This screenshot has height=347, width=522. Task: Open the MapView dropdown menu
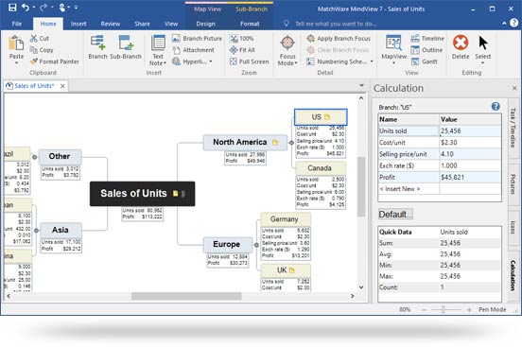(x=393, y=63)
